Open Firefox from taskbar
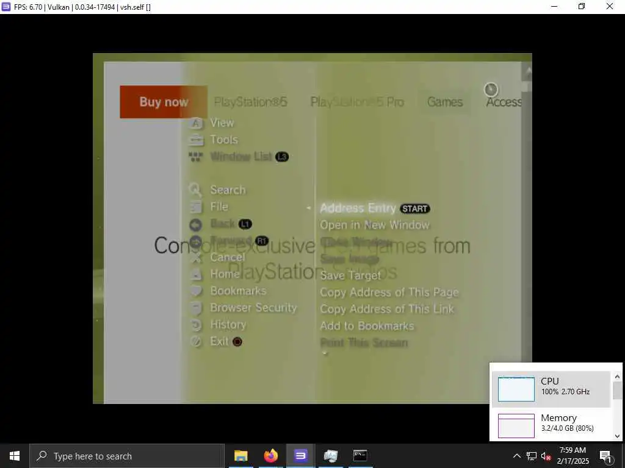 pyautogui.click(x=270, y=456)
